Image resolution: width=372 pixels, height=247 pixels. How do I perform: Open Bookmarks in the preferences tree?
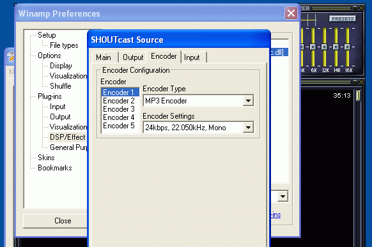click(55, 167)
